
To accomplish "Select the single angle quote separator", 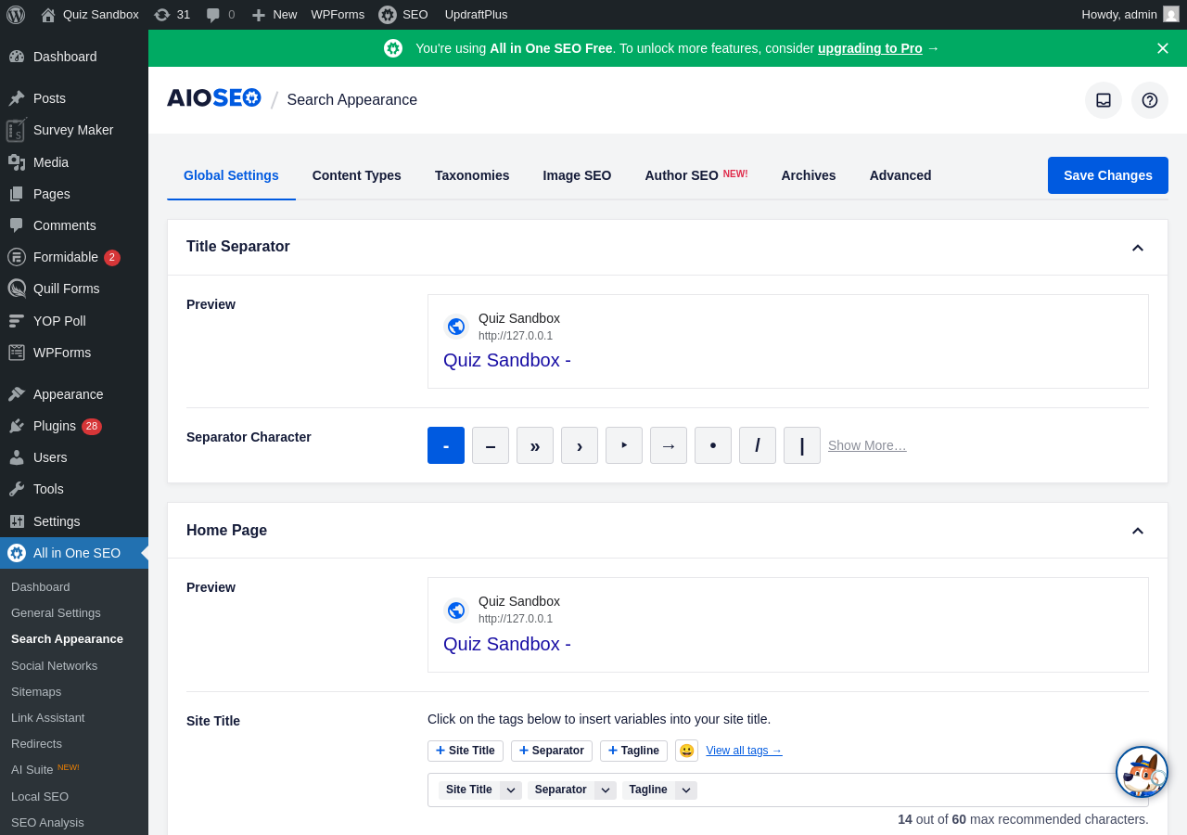I will (580, 445).
